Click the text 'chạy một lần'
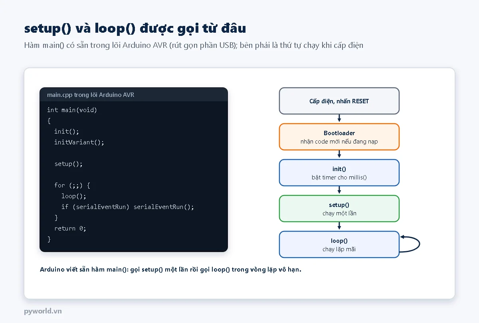The height and width of the screenshot is (323, 479). click(339, 213)
